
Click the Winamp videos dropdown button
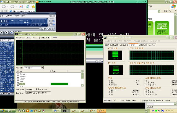[52, 18]
